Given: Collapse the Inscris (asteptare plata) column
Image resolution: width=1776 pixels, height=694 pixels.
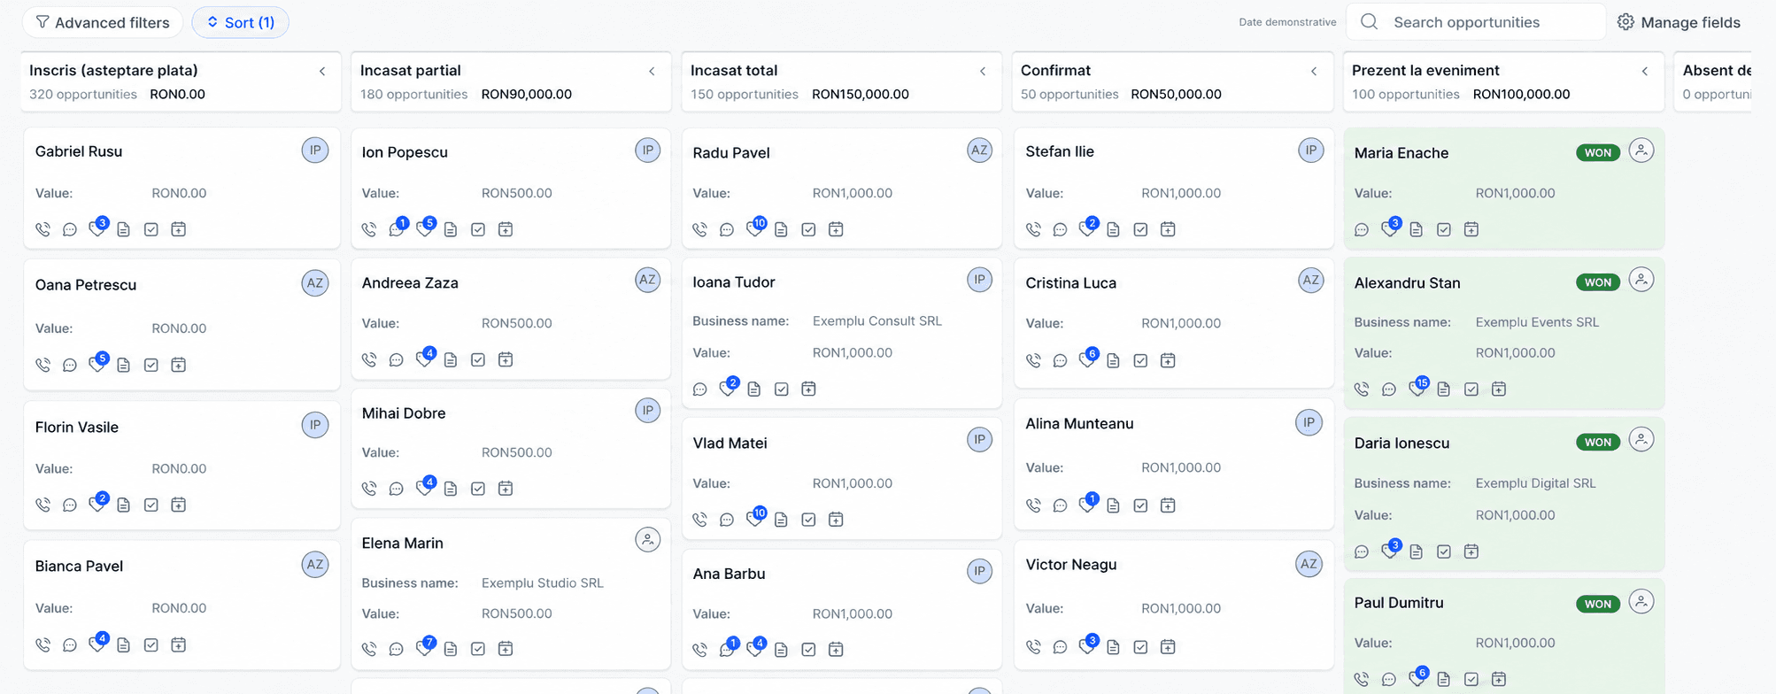Looking at the screenshot, I should click(322, 71).
